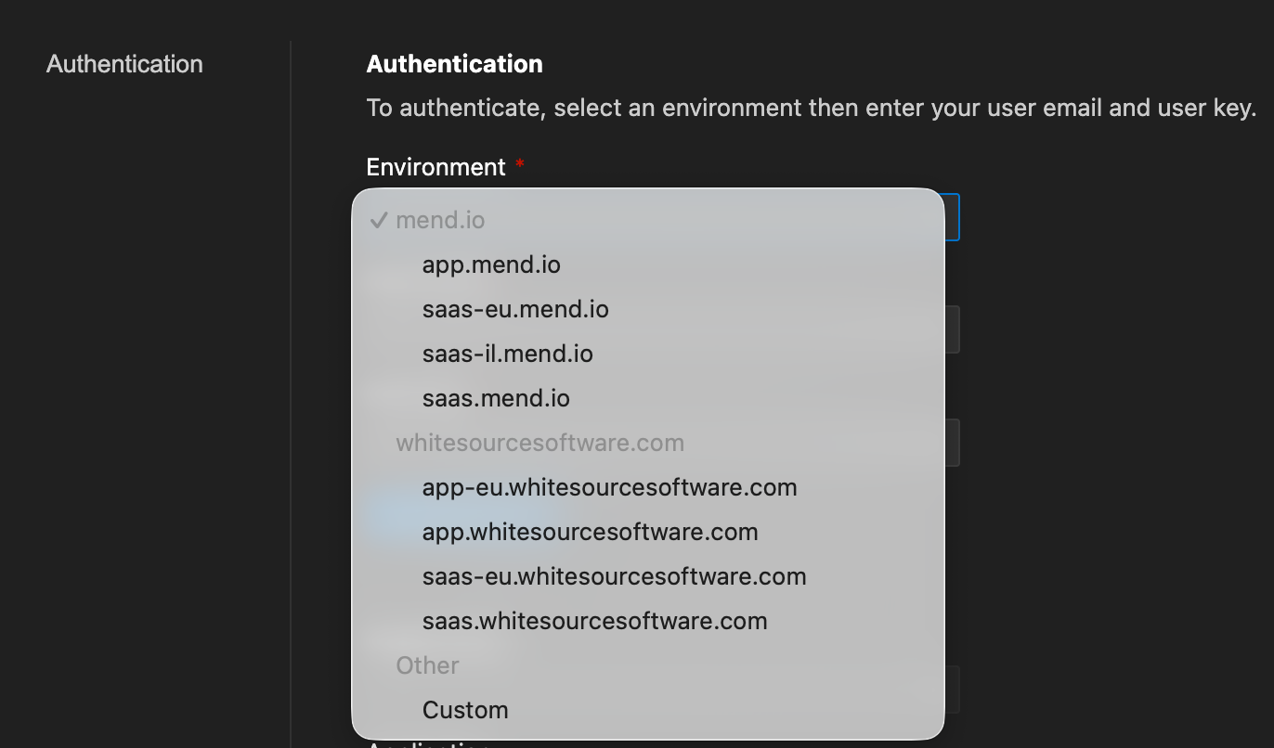Viewport: 1274px width, 748px height.
Task: Click the bold Authentication heading
Action: 454,64
